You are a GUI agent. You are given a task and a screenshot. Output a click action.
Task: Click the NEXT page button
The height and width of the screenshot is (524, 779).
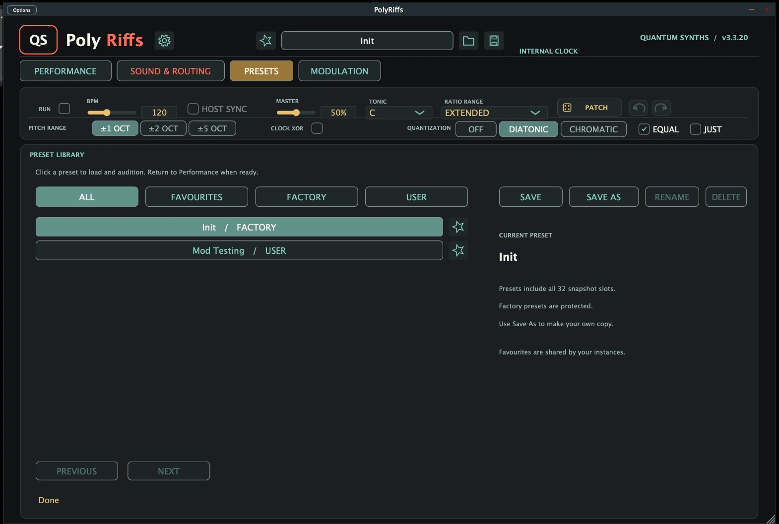coord(169,471)
